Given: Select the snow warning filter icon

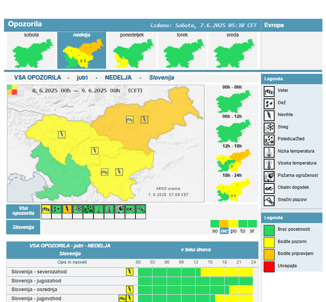Looking at the screenshot, I should coord(78,209).
